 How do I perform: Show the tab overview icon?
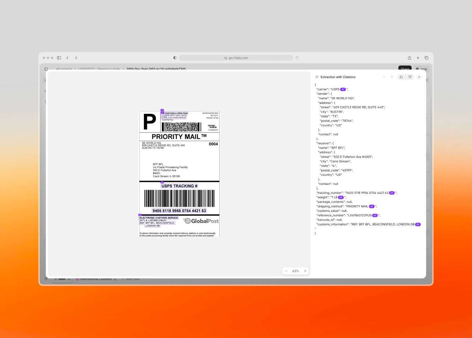point(427,58)
